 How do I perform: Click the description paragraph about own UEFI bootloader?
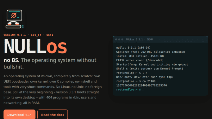(53, 89)
